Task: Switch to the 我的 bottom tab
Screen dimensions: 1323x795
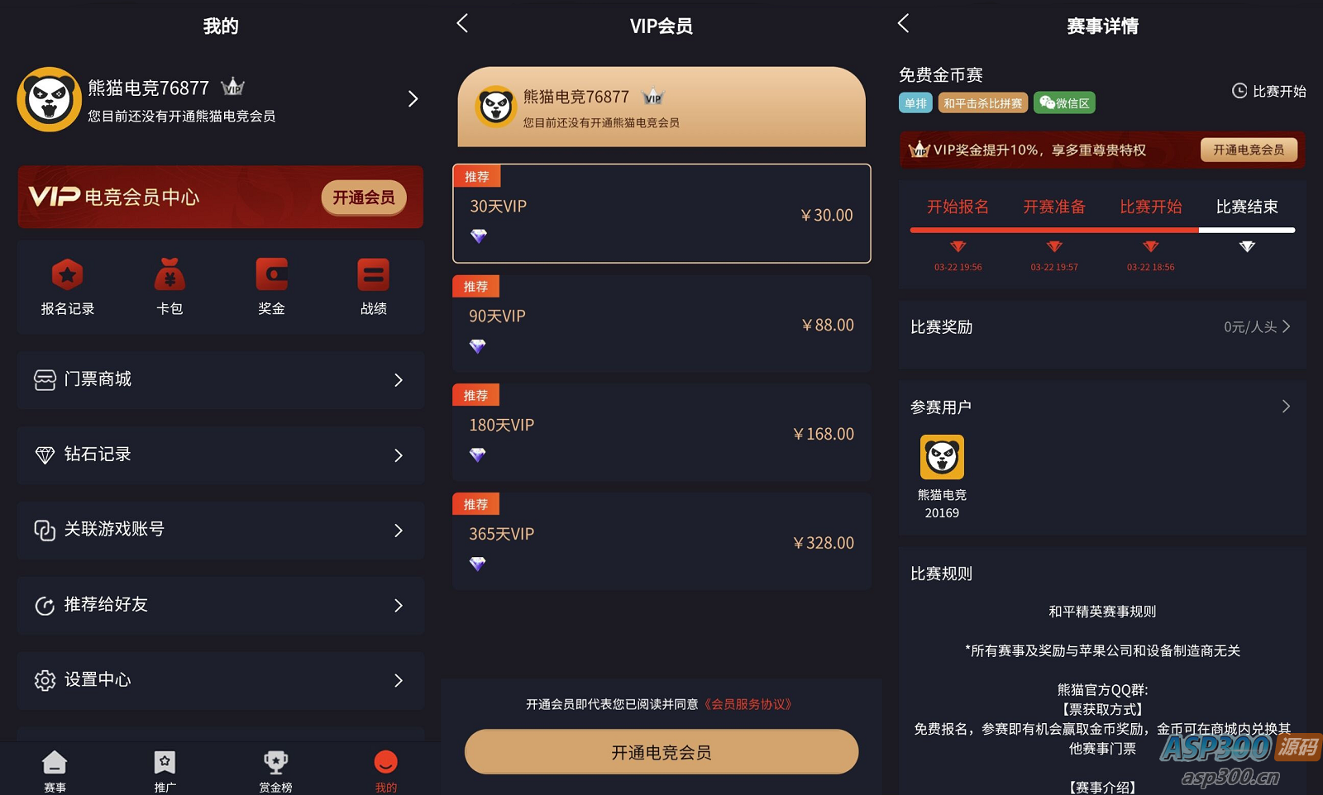Action: point(385,771)
